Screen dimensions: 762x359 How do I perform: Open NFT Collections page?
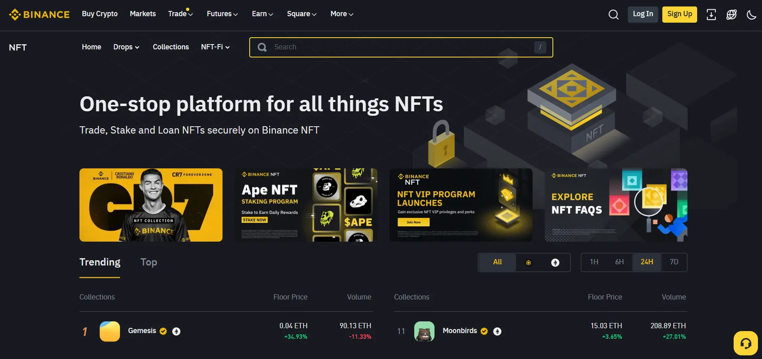(x=171, y=47)
